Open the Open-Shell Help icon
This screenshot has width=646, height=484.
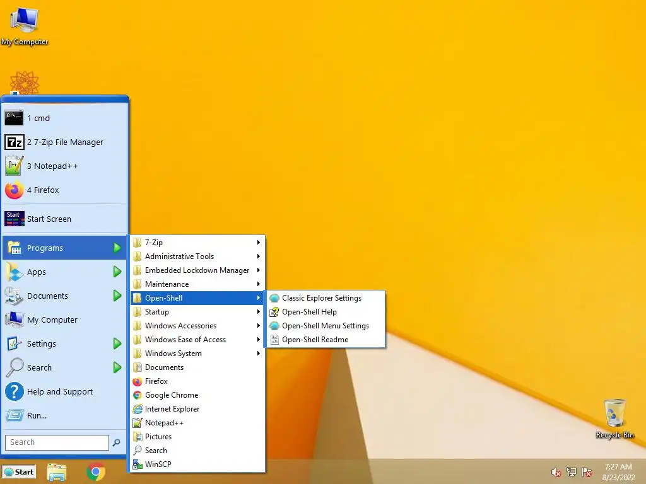[274, 312]
